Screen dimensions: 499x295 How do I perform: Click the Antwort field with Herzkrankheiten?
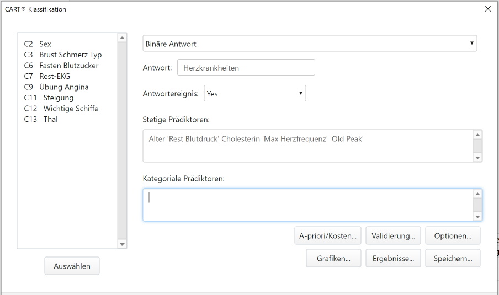click(246, 67)
